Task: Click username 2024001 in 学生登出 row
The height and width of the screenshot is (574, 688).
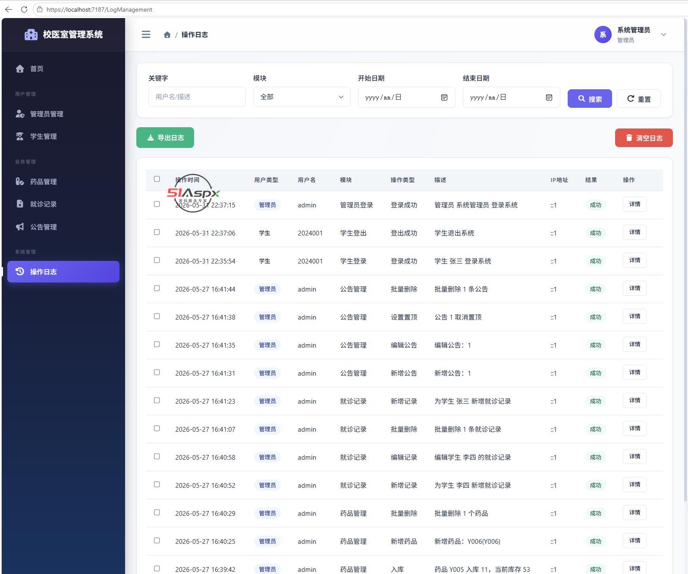Action: click(310, 233)
